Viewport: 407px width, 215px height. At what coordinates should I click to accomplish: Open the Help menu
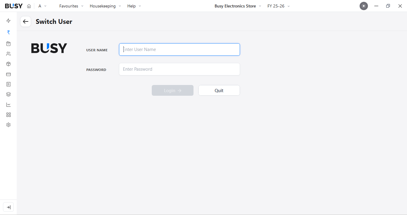[134, 6]
